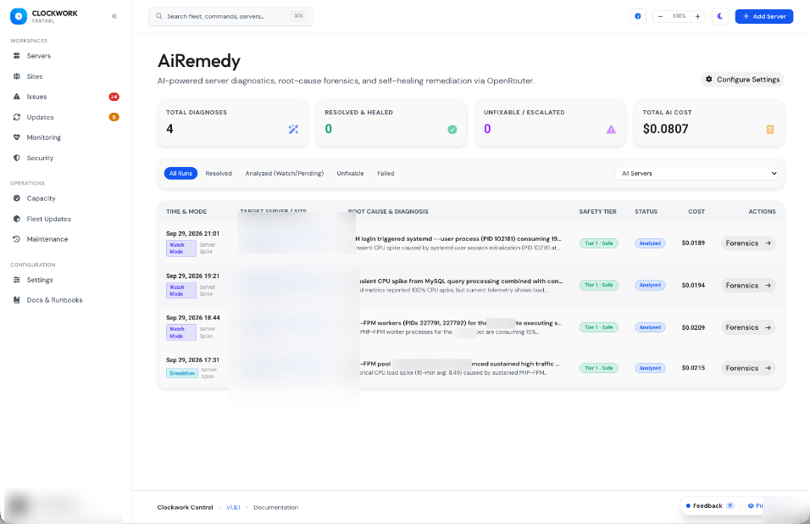Focus the search fleet, commands, servers field
Image resolution: width=810 pixels, height=524 pixels.
click(x=231, y=16)
